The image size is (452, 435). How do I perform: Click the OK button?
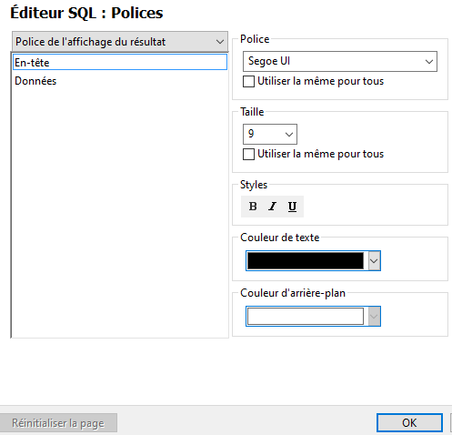point(409,422)
